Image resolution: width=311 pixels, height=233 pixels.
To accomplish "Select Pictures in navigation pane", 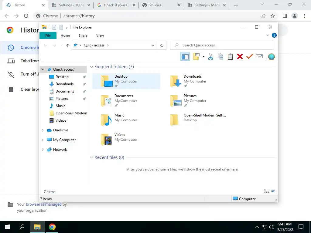I will (x=62, y=99).
